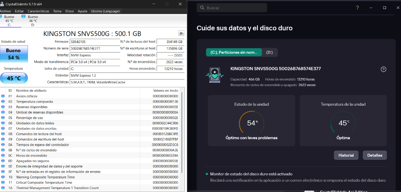Click the status orb for Unidades de datos escritas
401x192 pixels.
point(3,128)
